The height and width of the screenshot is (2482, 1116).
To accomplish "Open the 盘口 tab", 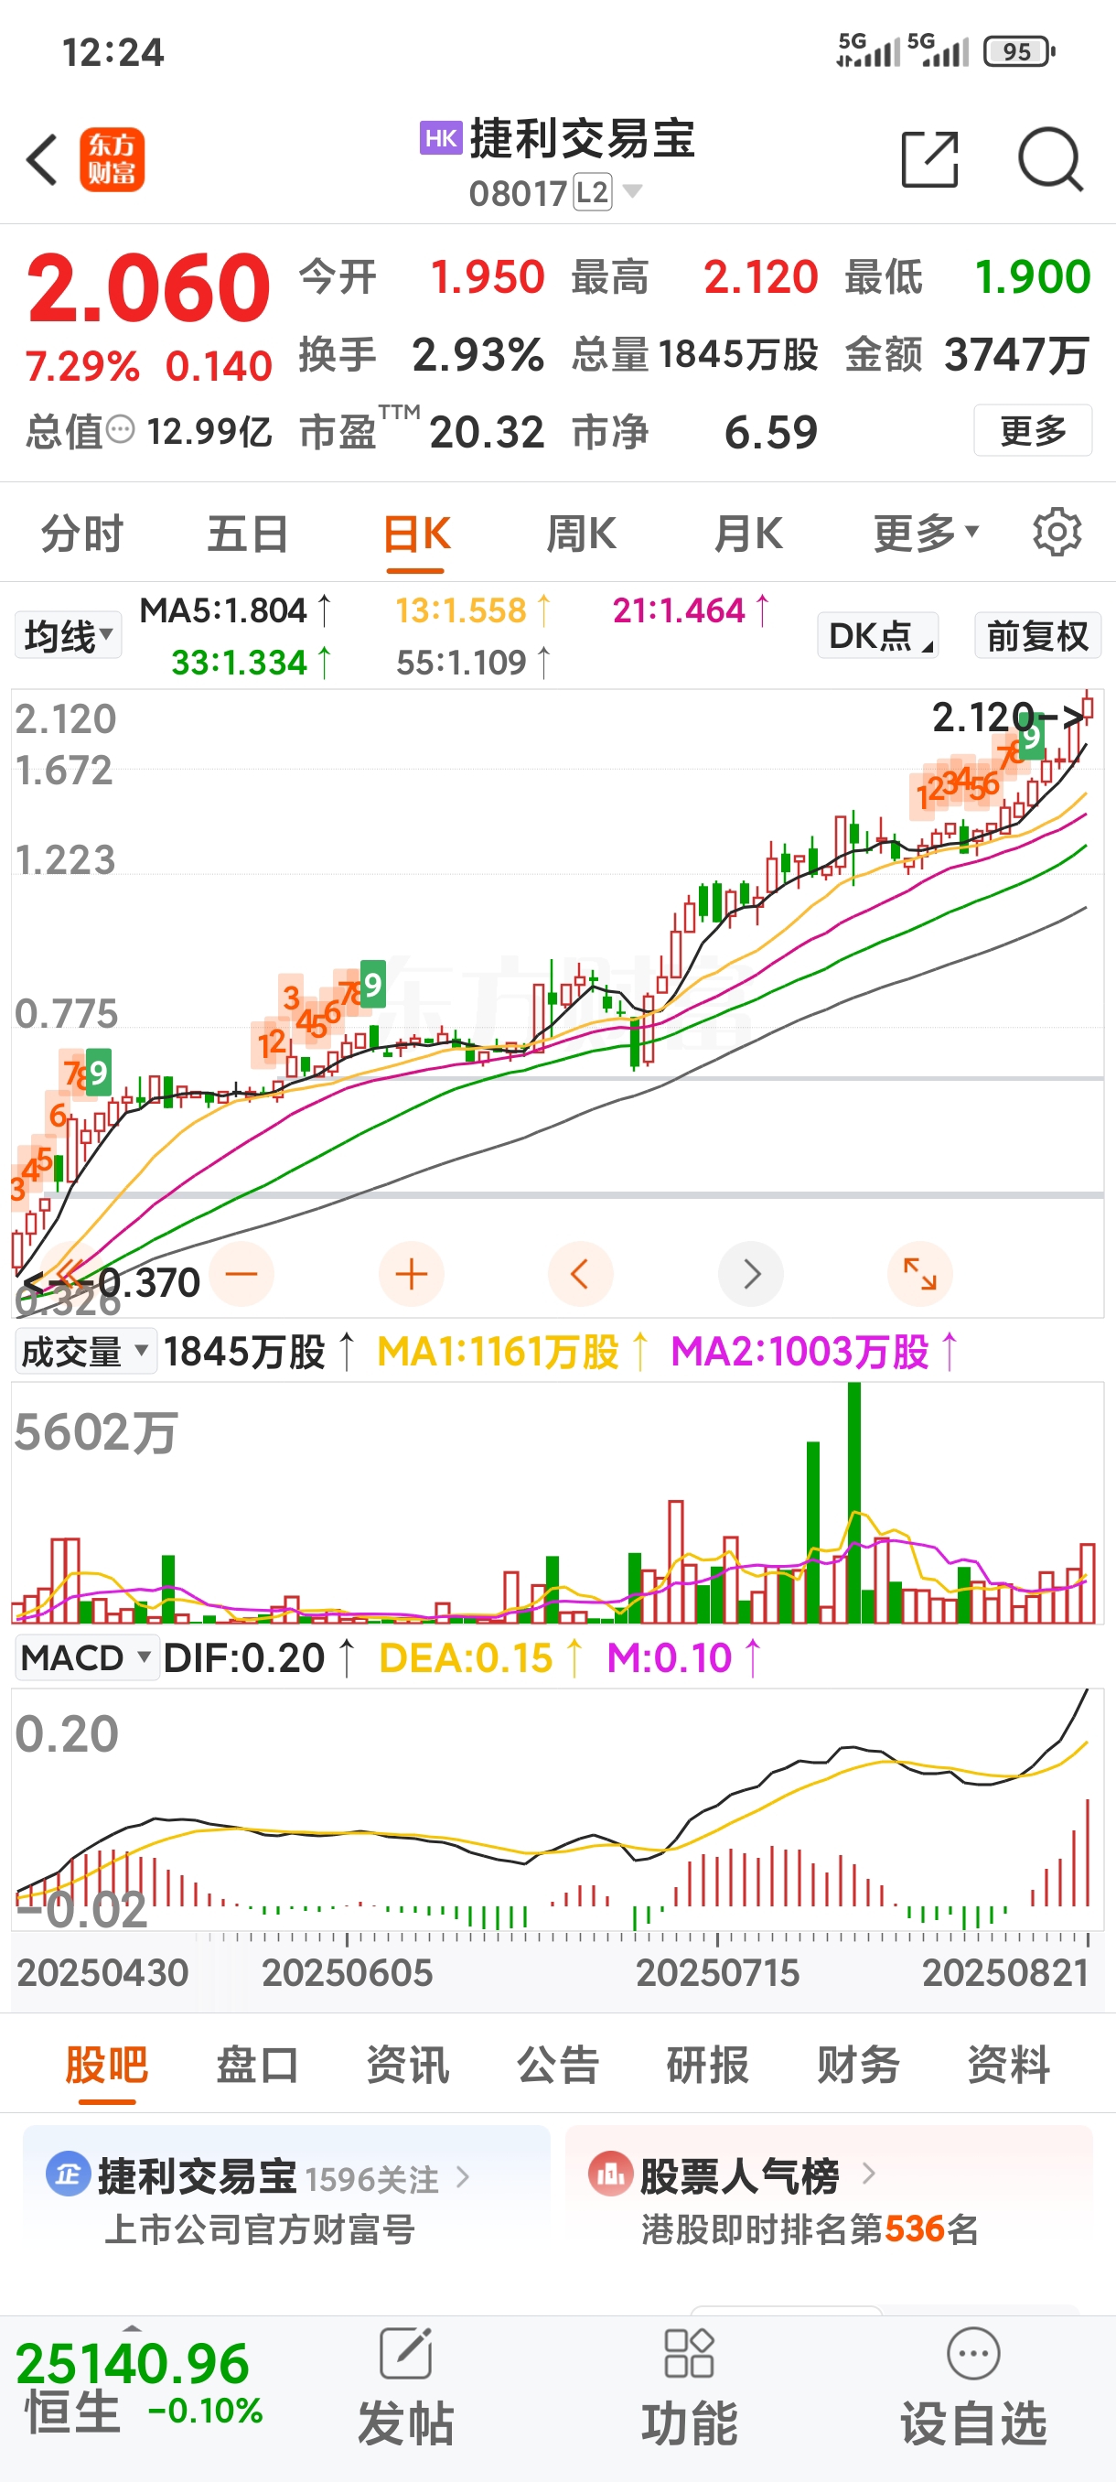I will [x=257, y=2064].
